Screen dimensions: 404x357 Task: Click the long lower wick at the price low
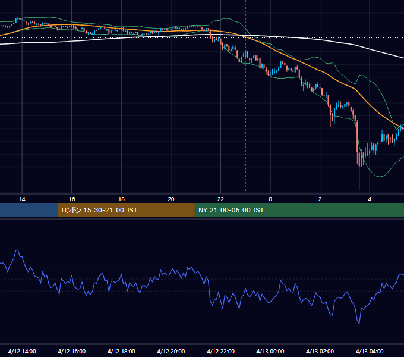[359, 178]
